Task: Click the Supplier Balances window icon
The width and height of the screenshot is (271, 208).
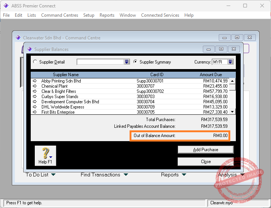Action: [x=30, y=49]
